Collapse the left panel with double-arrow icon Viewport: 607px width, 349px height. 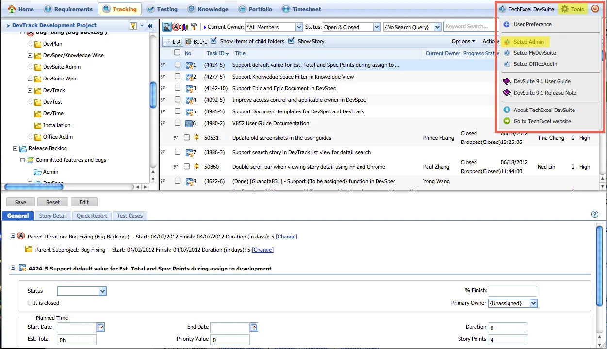point(150,26)
